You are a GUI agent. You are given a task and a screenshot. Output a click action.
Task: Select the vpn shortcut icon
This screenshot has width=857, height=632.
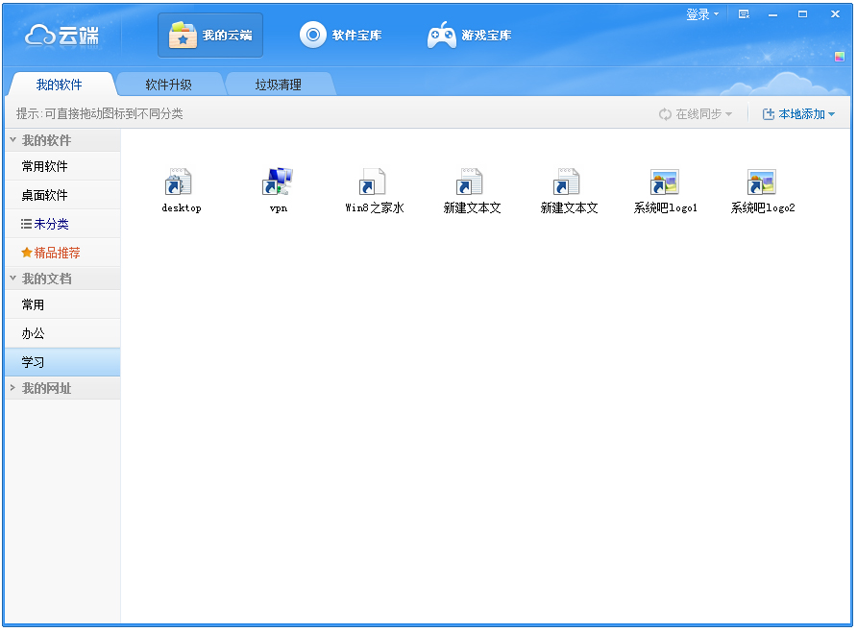click(x=278, y=182)
